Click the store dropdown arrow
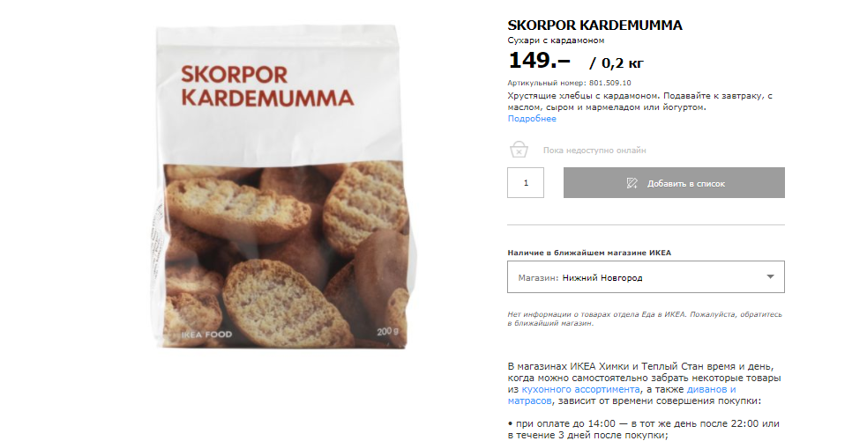 pyautogui.click(x=770, y=276)
